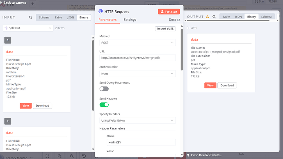The width and height of the screenshot is (283, 159).
Task: Open Docs external link
Action: pyautogui.click(x=174, y=20)
